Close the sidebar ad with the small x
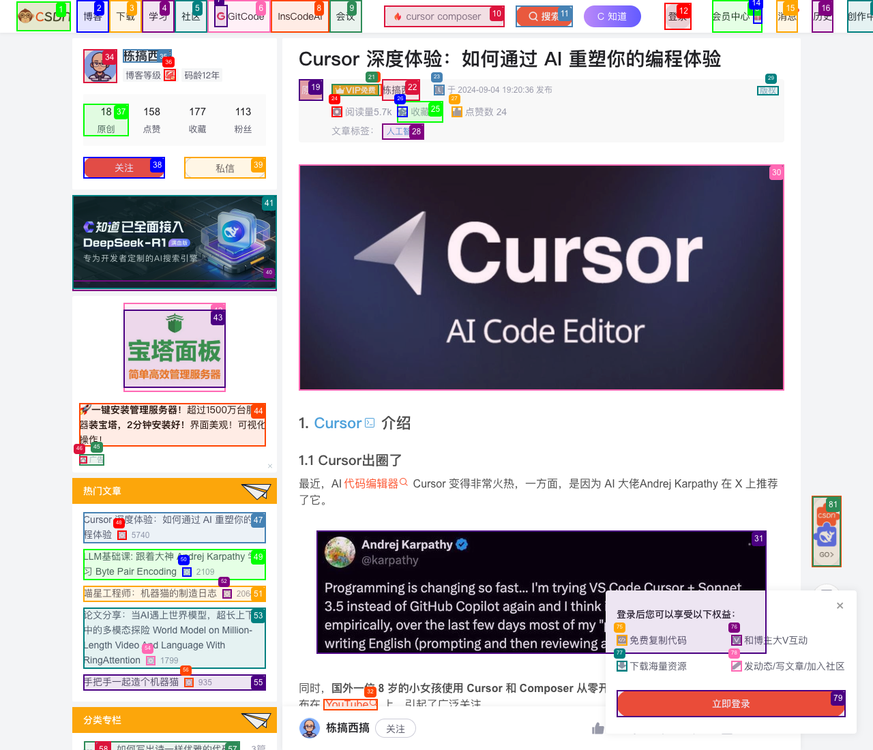The width and height of the screenshot is (873, 750). point(270,466)
